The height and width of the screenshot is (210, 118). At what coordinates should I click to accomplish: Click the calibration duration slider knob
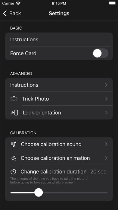click(39, 192)
